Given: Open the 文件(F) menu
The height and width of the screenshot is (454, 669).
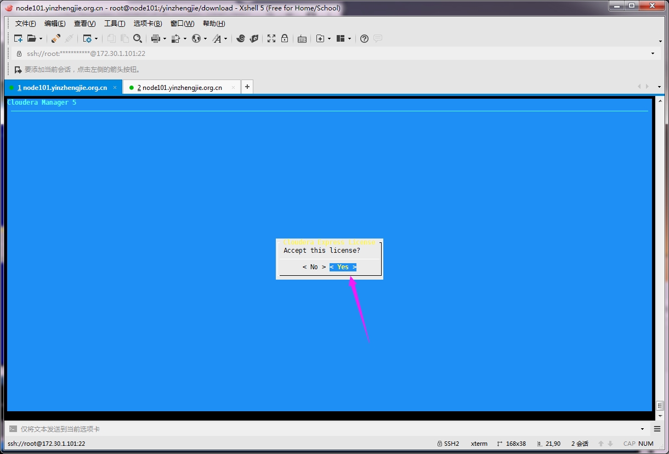Looking at the screenshot, I should click(26, 24).
